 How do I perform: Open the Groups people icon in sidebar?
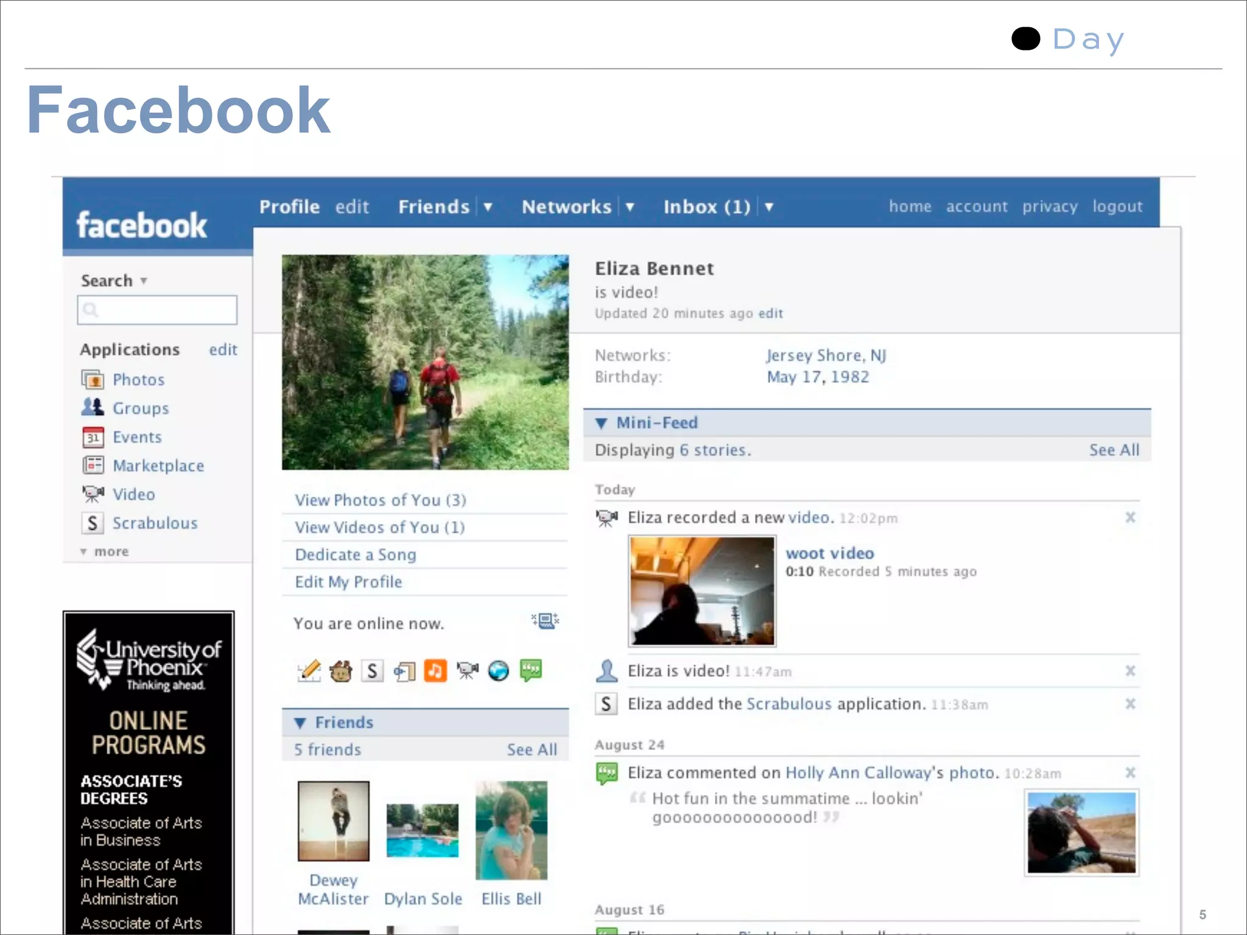93,407
